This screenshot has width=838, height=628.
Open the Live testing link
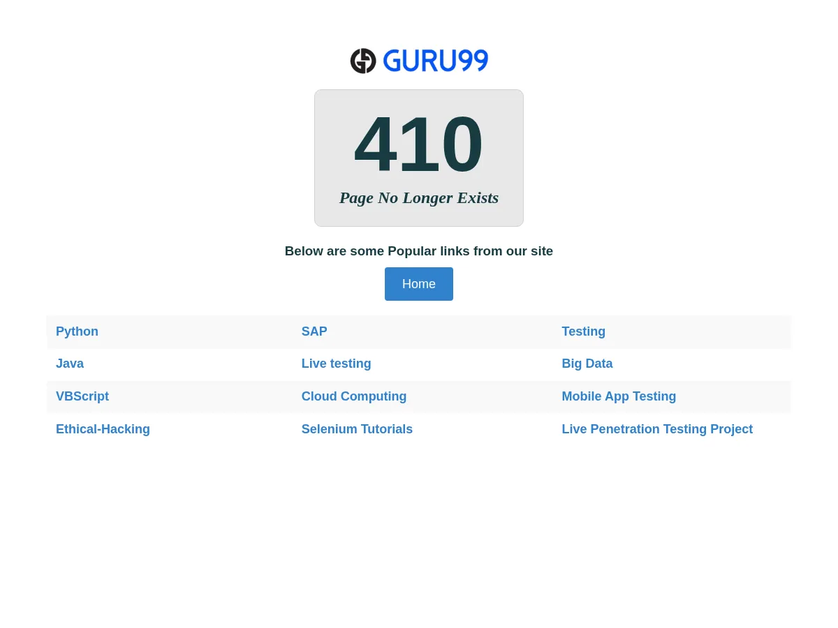336,364
